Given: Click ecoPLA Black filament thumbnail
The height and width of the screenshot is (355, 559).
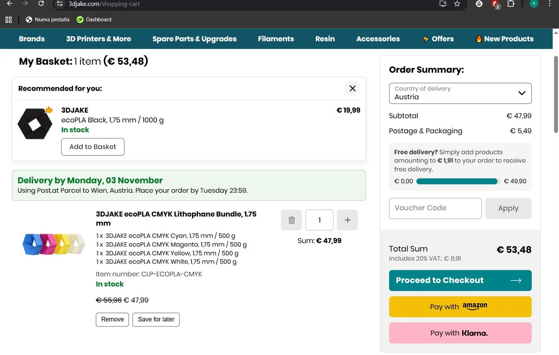Looking at the screenshot, I should pos(35,123).
